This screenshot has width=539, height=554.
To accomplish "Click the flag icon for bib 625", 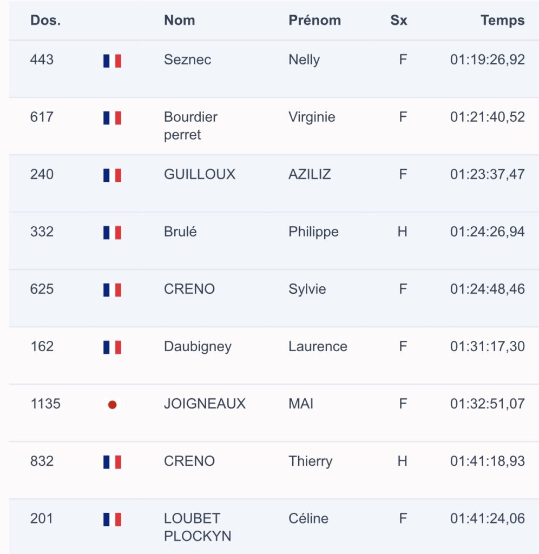I will click(x=112, y=290).
